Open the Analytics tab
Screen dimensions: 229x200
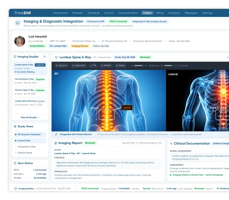tap(174, 13)
